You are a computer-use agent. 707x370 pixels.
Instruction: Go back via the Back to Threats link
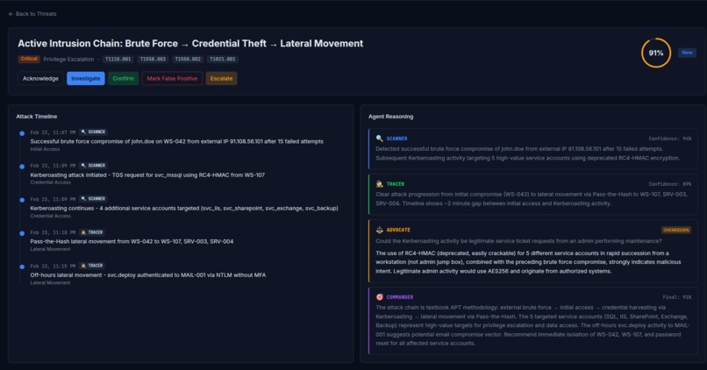click(x=32, y=14)
